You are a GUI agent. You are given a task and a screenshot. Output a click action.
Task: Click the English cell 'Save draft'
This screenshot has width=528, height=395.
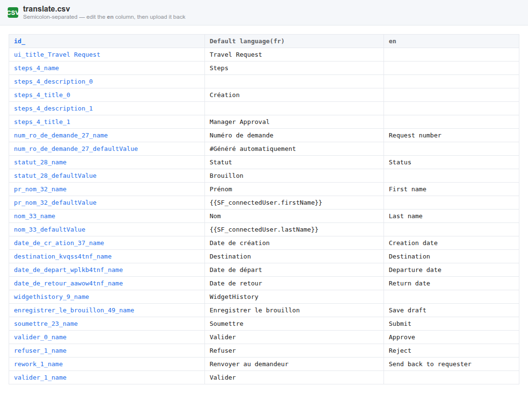click(x=451, y=310)
